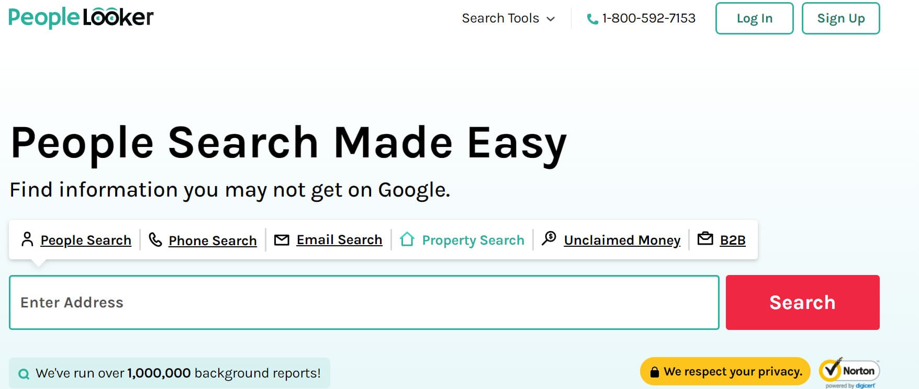Select the magnifier-dollar icon for Unclaimed Money
The width and height of the screenshot is (919, 389).
tap(549, 238)
